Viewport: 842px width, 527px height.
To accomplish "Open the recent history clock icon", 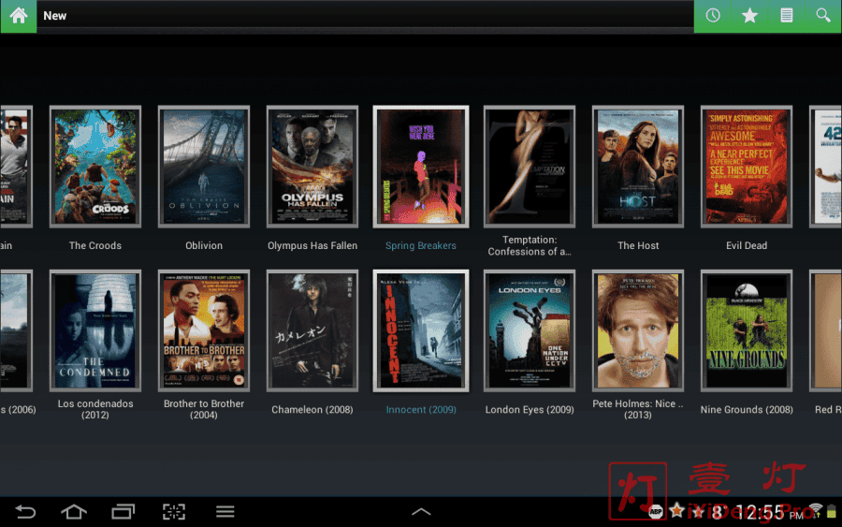I will coord(713,16).
